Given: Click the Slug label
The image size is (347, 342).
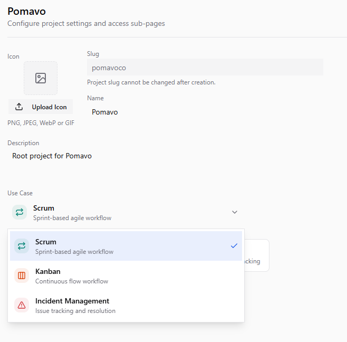Looking at the screenshot, I should [x=93, y=54].
